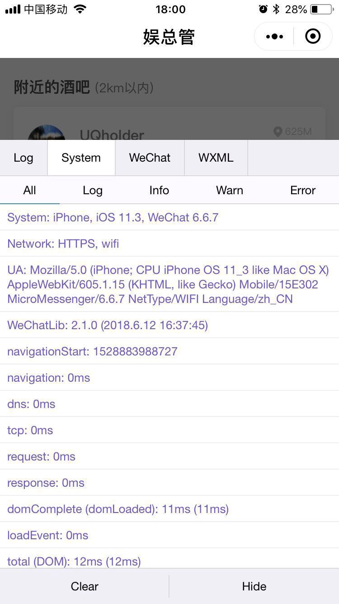Clear the console output
This screenshot has width=339, height=604.
(85, 586)
